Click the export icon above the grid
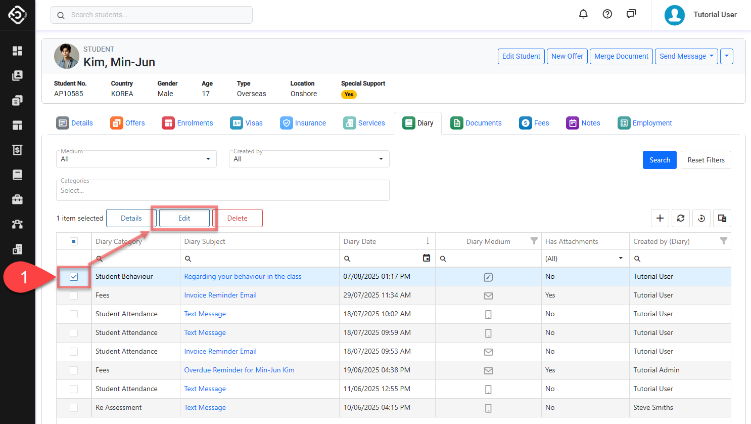751x424 pixels. (x=722, y=218)
